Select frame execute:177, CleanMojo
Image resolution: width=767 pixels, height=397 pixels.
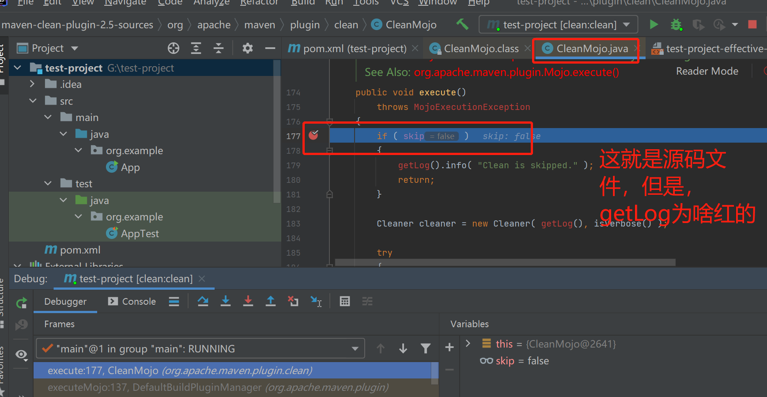232,371
